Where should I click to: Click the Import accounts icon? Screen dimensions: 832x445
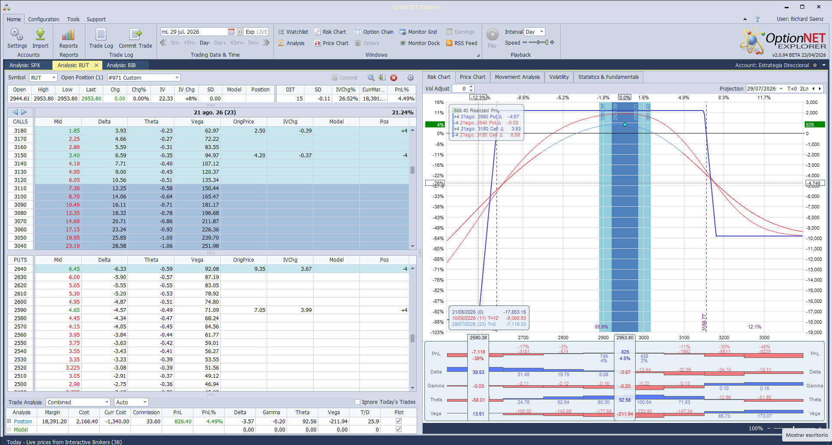(40, 39)
